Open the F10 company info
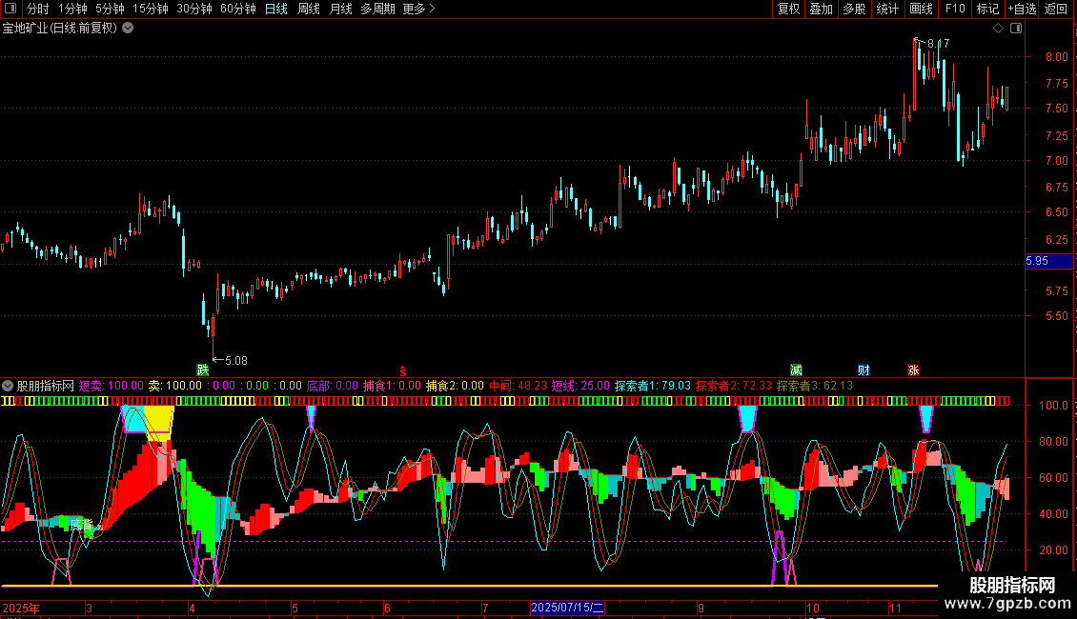This screenshot has height=619, width=1077. (x=954, y=9)
